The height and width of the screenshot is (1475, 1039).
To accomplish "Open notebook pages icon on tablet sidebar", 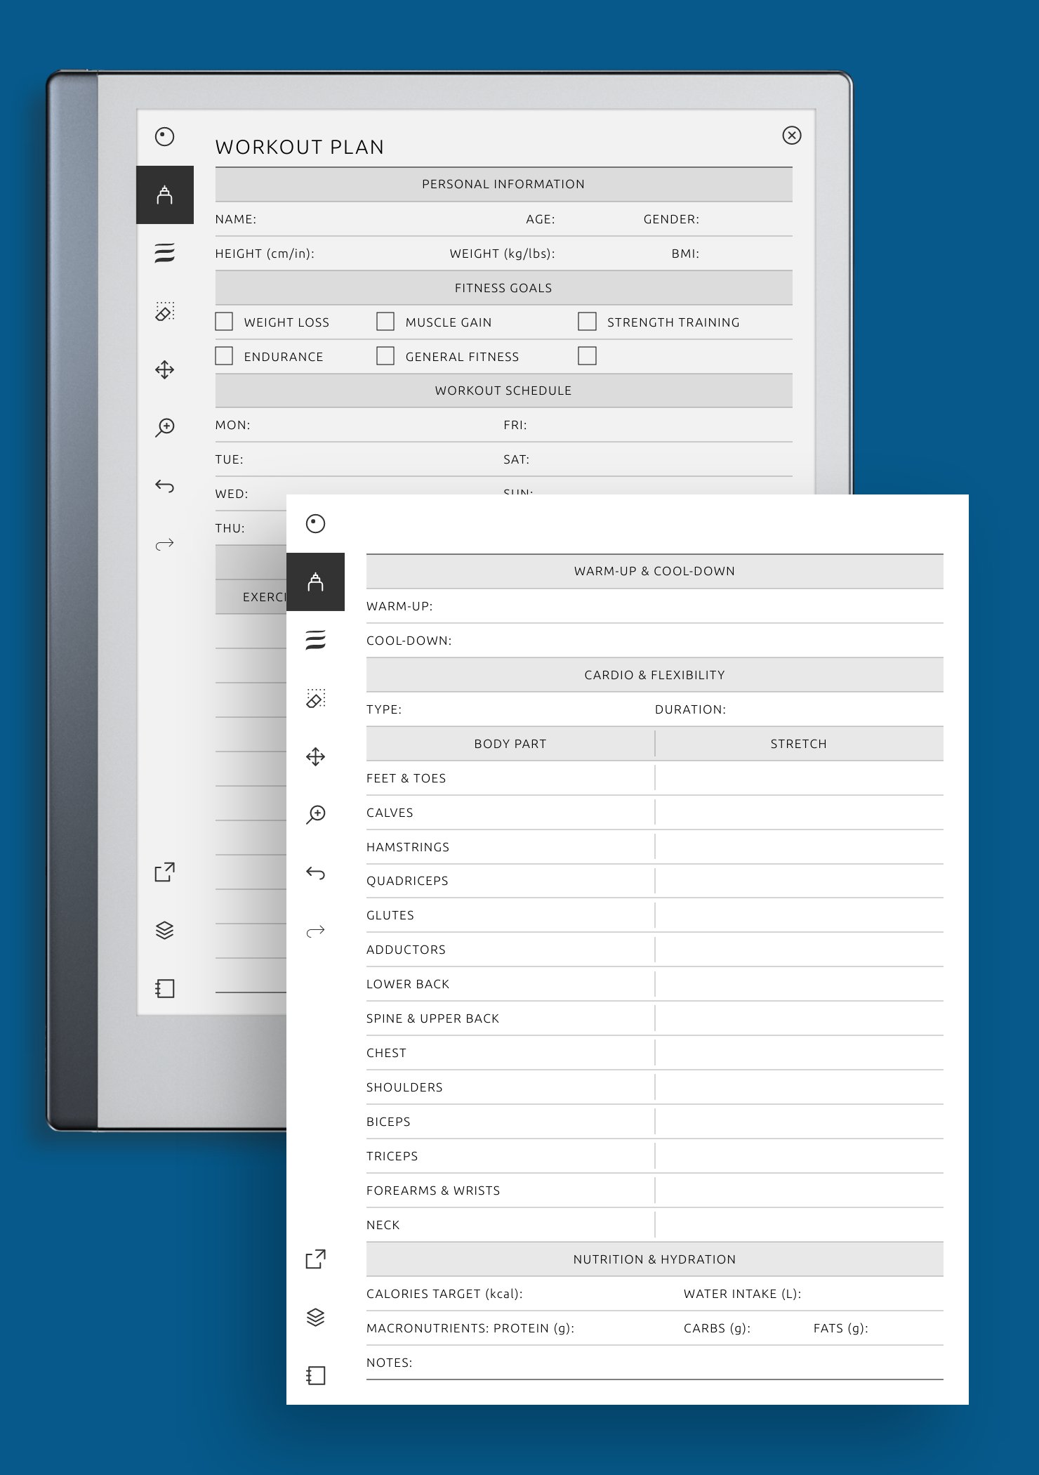I will (165, 988).
